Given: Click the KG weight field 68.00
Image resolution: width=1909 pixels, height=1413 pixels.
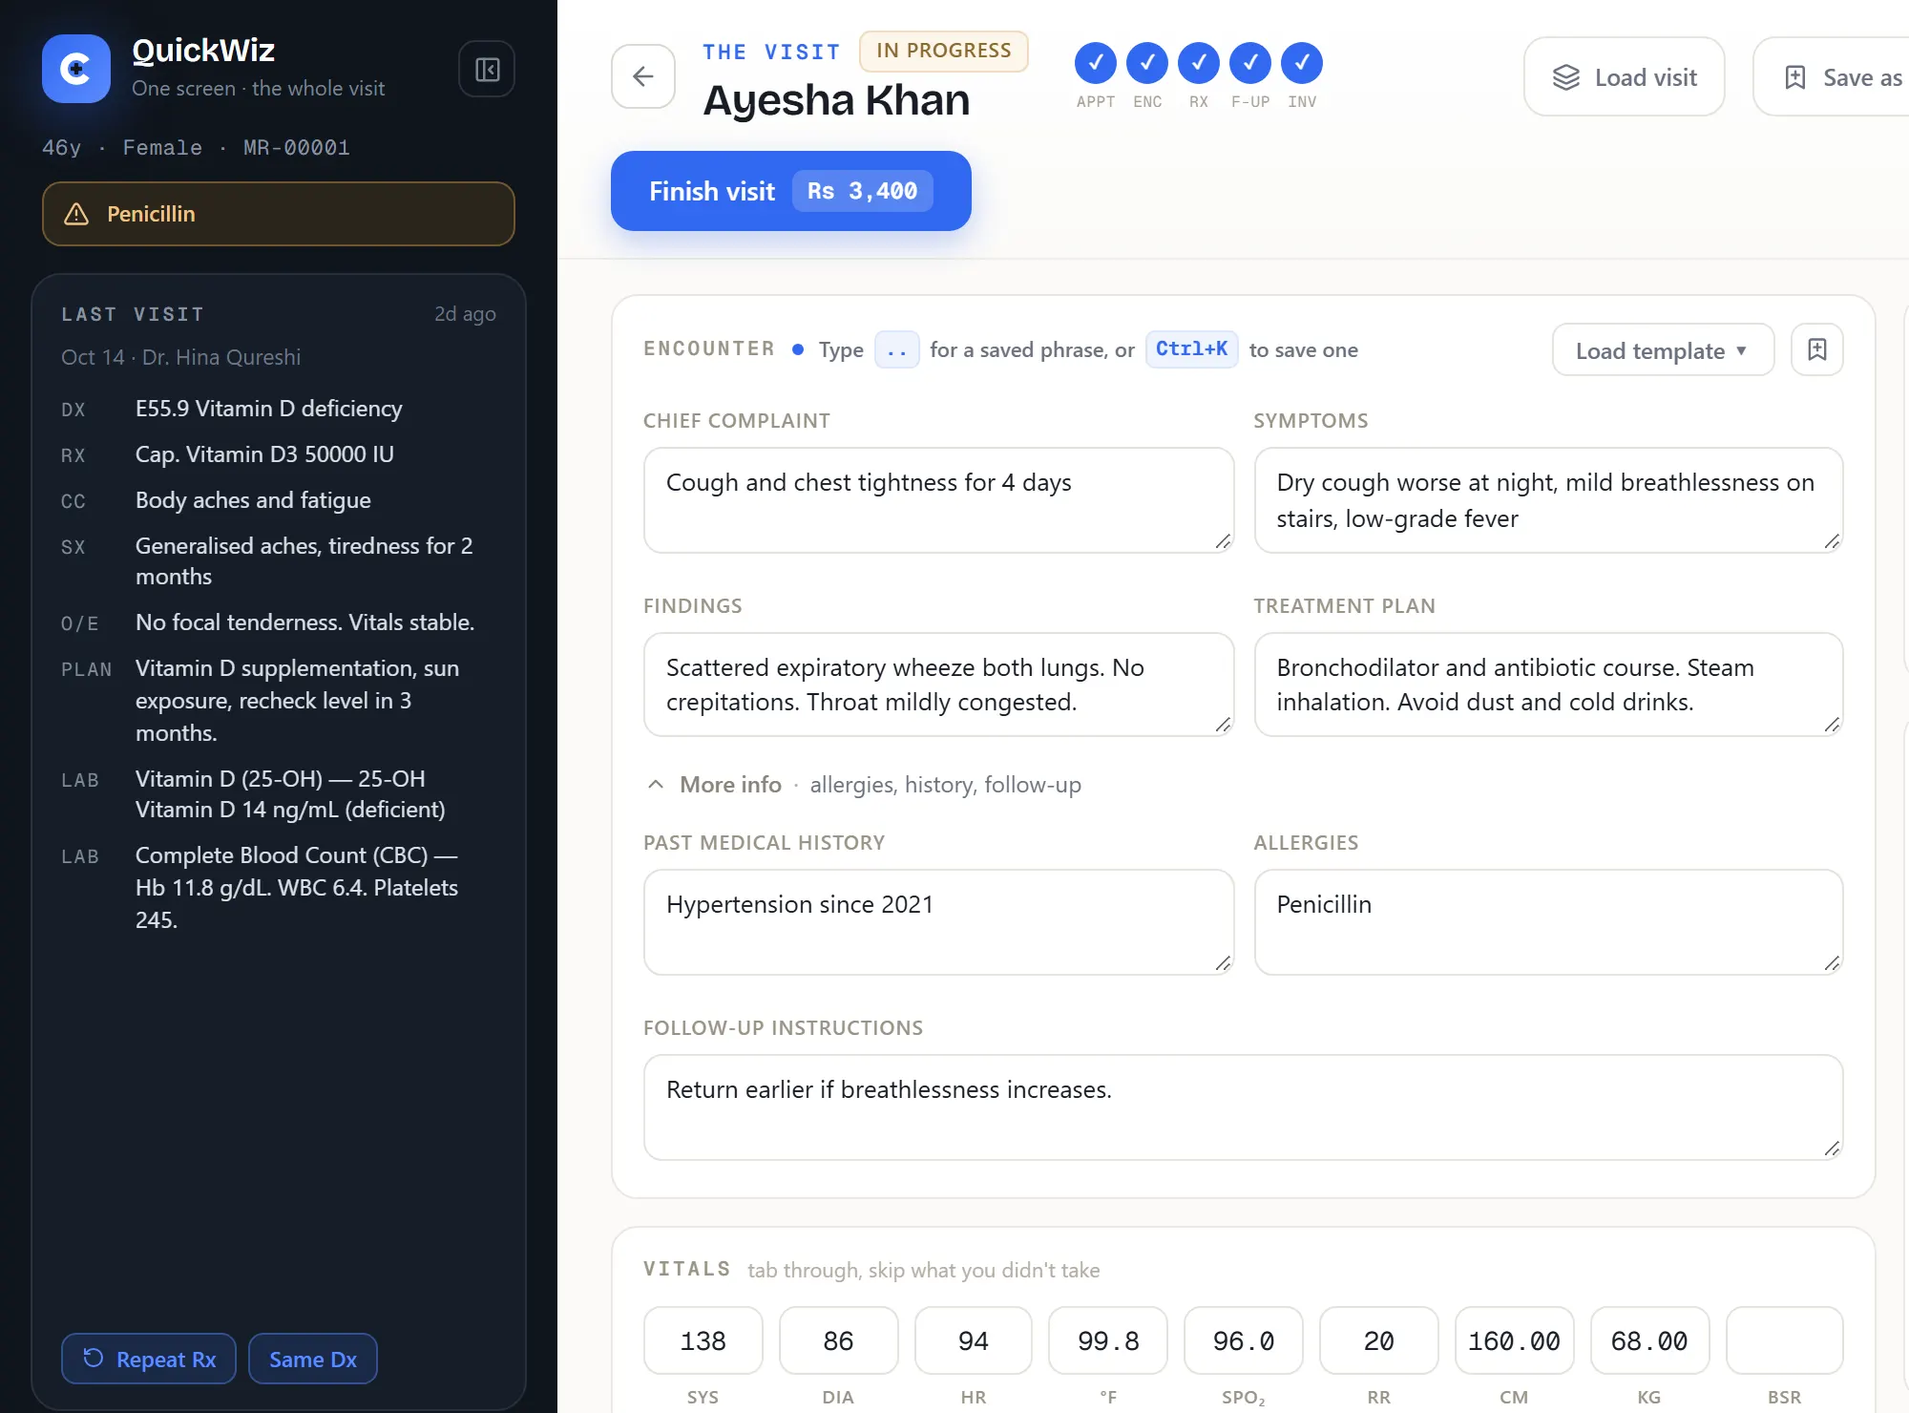Looking at the screenshot, I should click(1649, 1340).
